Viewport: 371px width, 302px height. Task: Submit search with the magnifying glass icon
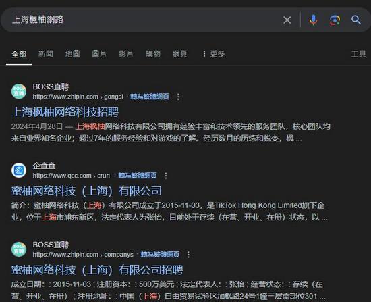[x=356, y=20]
